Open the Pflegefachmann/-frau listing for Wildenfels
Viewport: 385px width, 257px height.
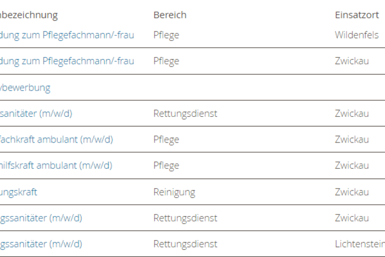[x=66, y=35]
